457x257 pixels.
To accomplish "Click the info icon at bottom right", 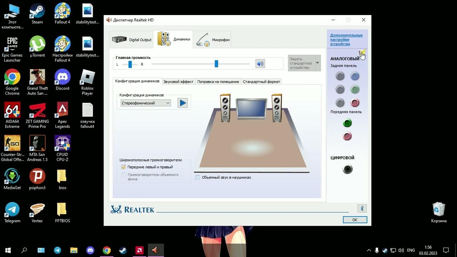I will pos(362,209).
